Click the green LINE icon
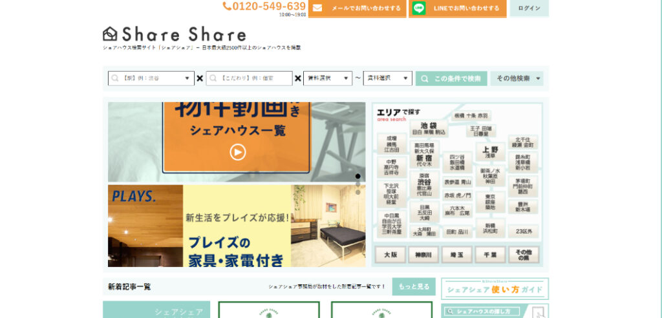This screenshot has height=318, width=662. [419, 8]
